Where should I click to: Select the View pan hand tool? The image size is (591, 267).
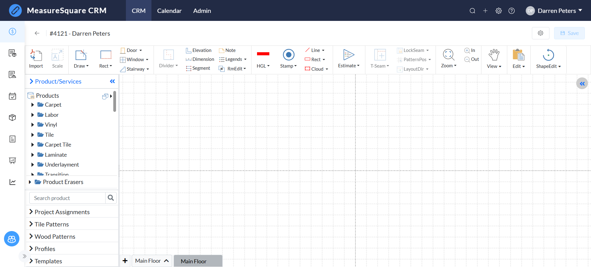[x=494, y=55]
